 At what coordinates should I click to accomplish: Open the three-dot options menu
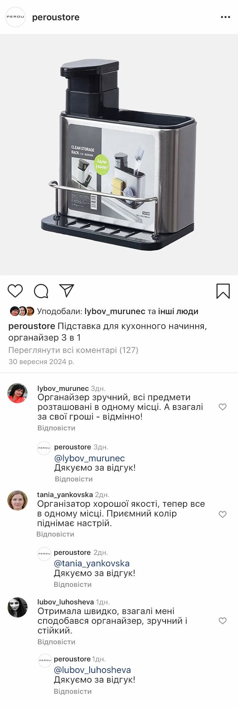[x=225, y=17]
